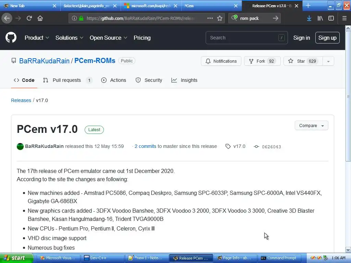This screenshot has height=263, width=351.
Task: Star the PCem-ROMs repository
Action: (x=303, y=61)
